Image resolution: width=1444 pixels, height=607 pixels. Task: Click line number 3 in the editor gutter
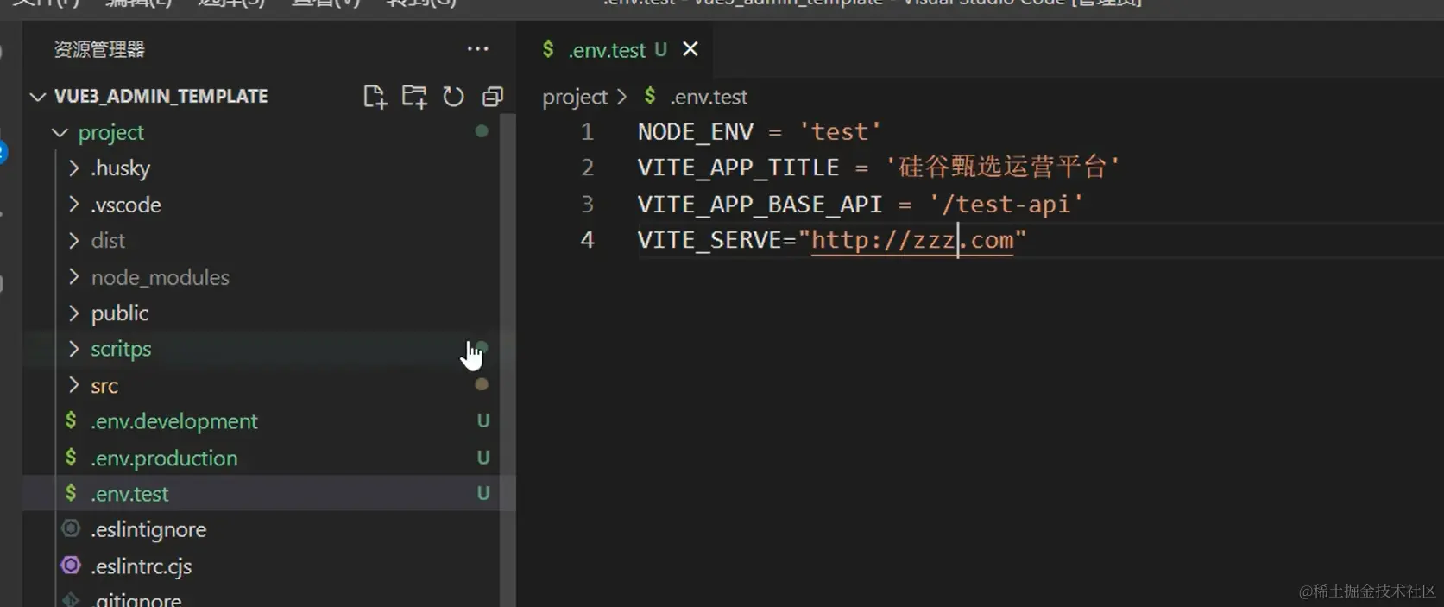tap(587, 205)
